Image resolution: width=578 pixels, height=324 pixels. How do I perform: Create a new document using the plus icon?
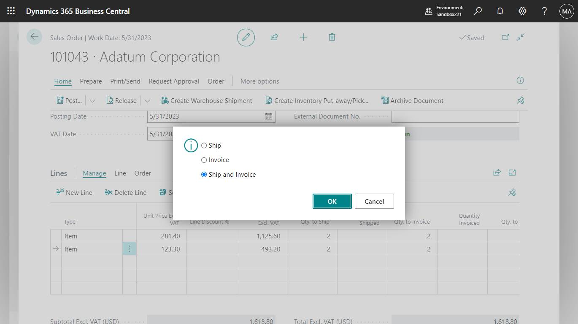tap(303, 37)
